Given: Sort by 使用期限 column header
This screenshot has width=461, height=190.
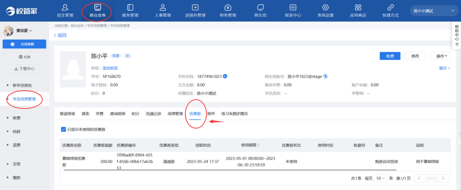Looking at the screenshot, I should (251, 145).
